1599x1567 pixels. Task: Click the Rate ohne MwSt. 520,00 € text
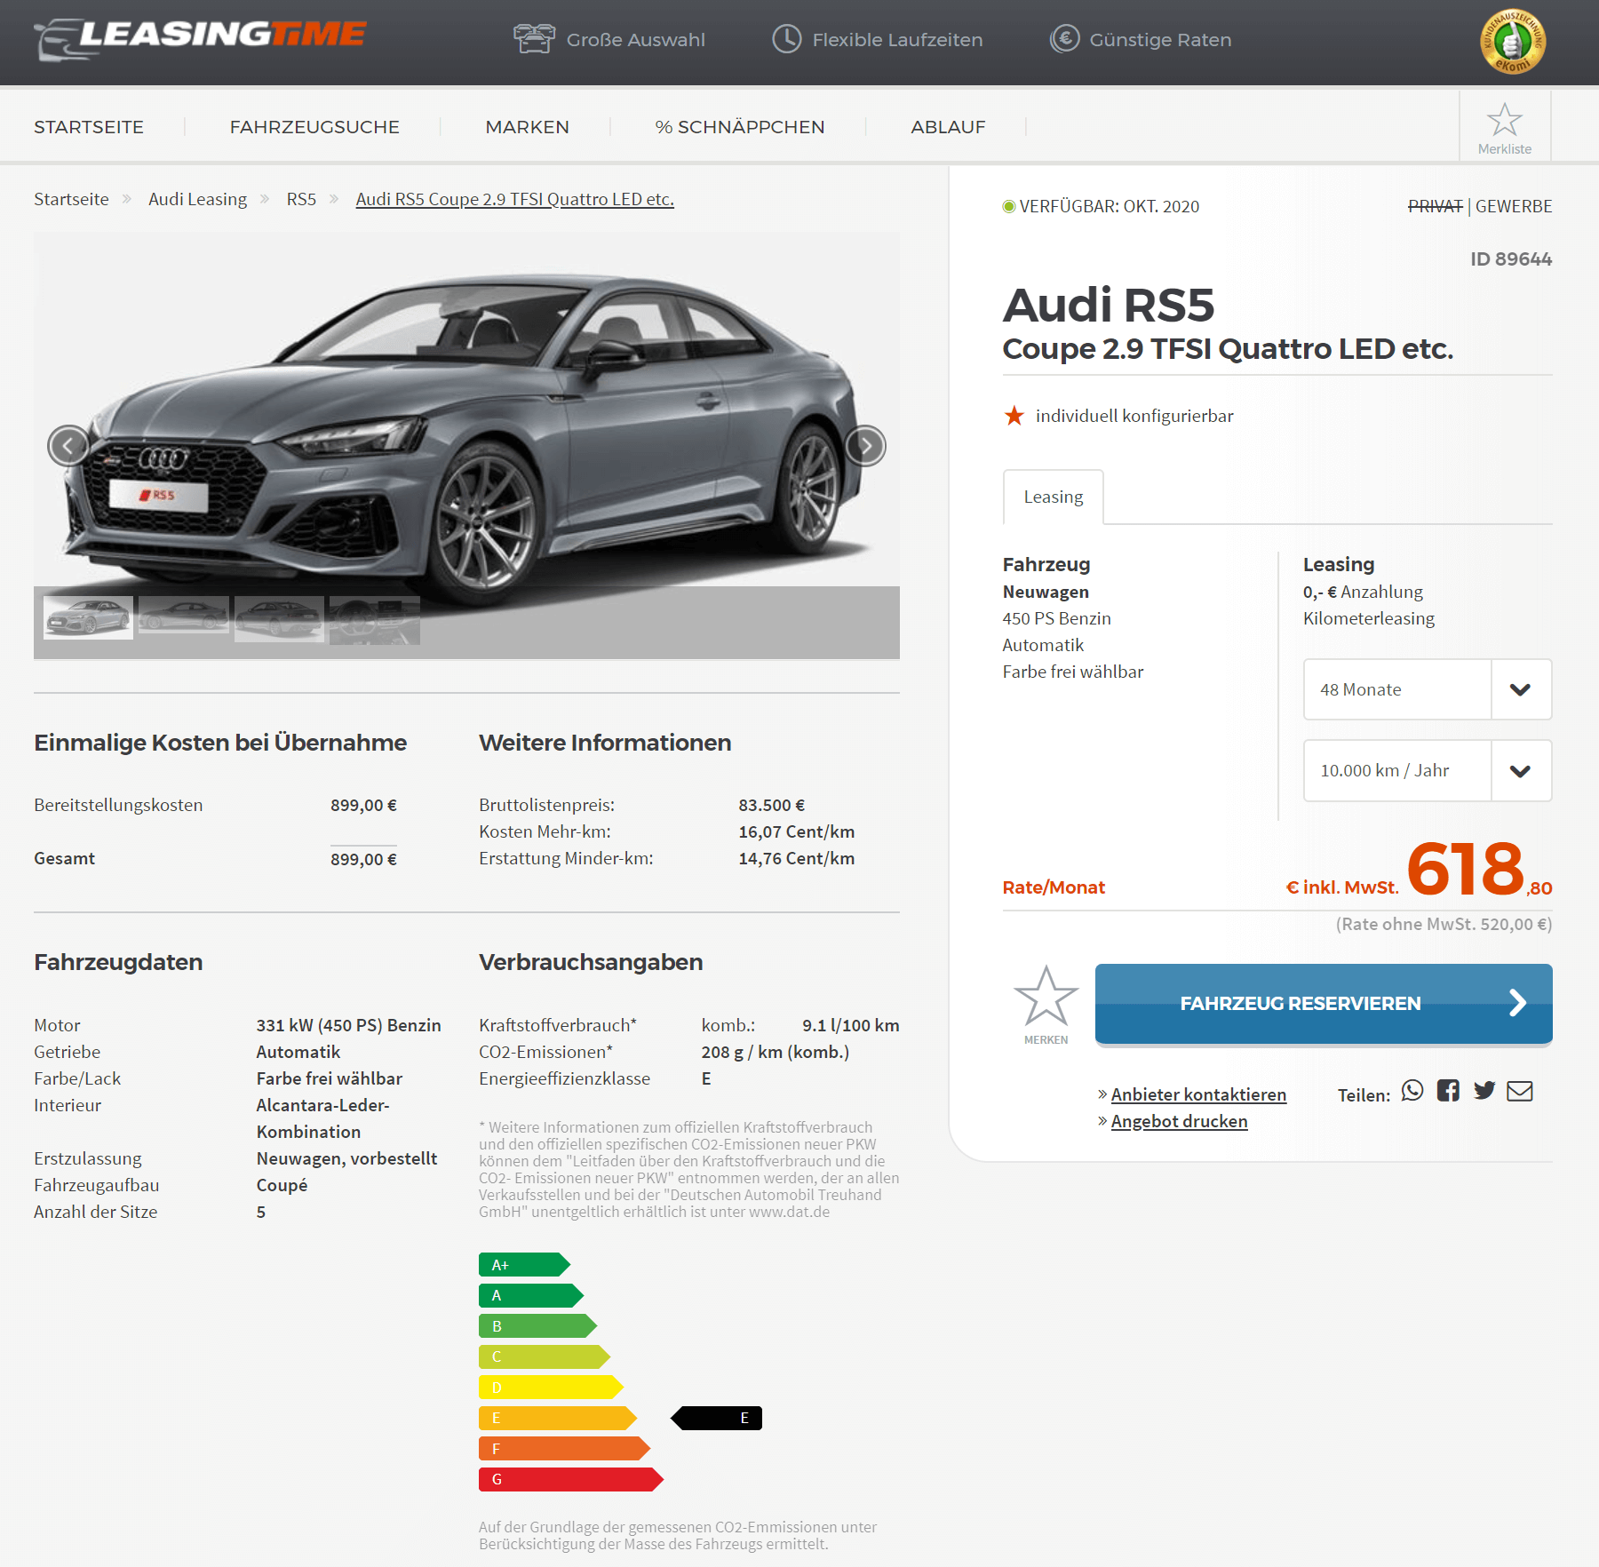click(1444, 924)
